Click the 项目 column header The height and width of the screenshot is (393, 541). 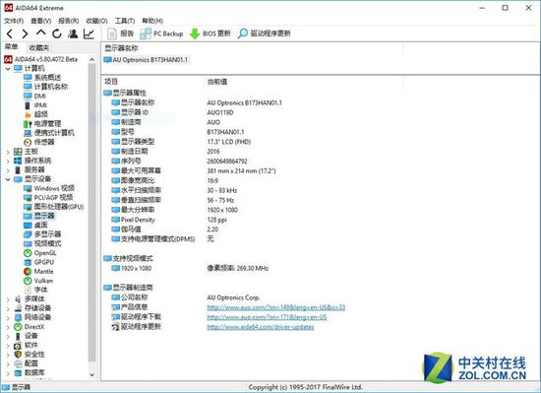tap(111, 82)
